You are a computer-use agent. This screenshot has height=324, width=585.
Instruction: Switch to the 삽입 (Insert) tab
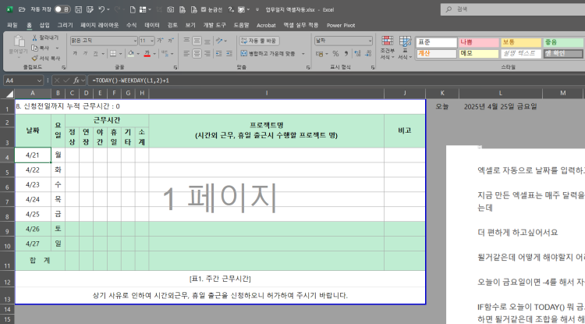44,25
